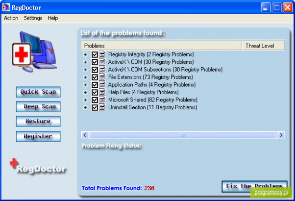Screen dimensions: 295x201
Task: Close the RegDoctor window
Action: [288, 7]
